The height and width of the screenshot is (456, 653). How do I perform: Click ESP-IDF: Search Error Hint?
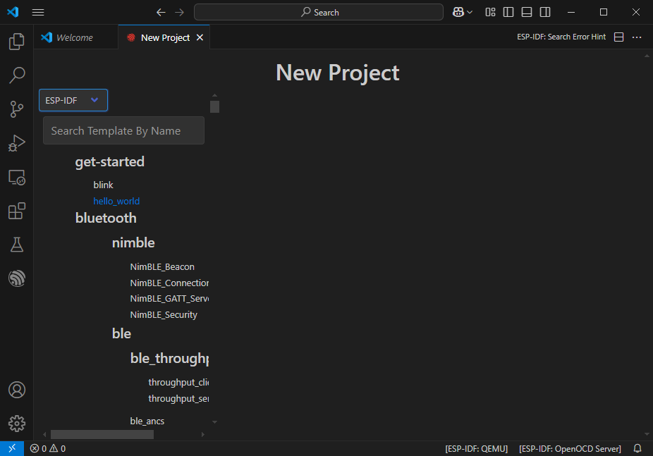tap(561, 37)
